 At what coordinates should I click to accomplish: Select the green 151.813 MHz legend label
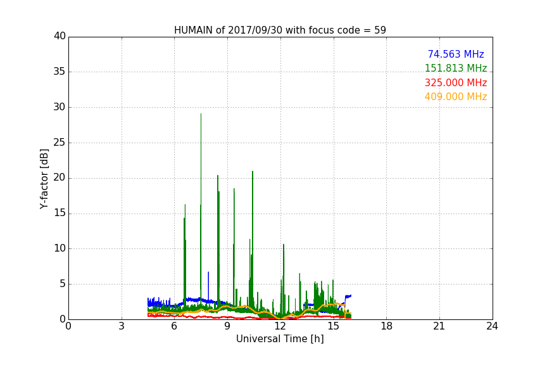(456, 68)
